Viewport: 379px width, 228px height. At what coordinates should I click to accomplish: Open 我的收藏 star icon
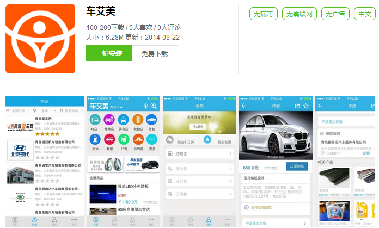[207, 139]
